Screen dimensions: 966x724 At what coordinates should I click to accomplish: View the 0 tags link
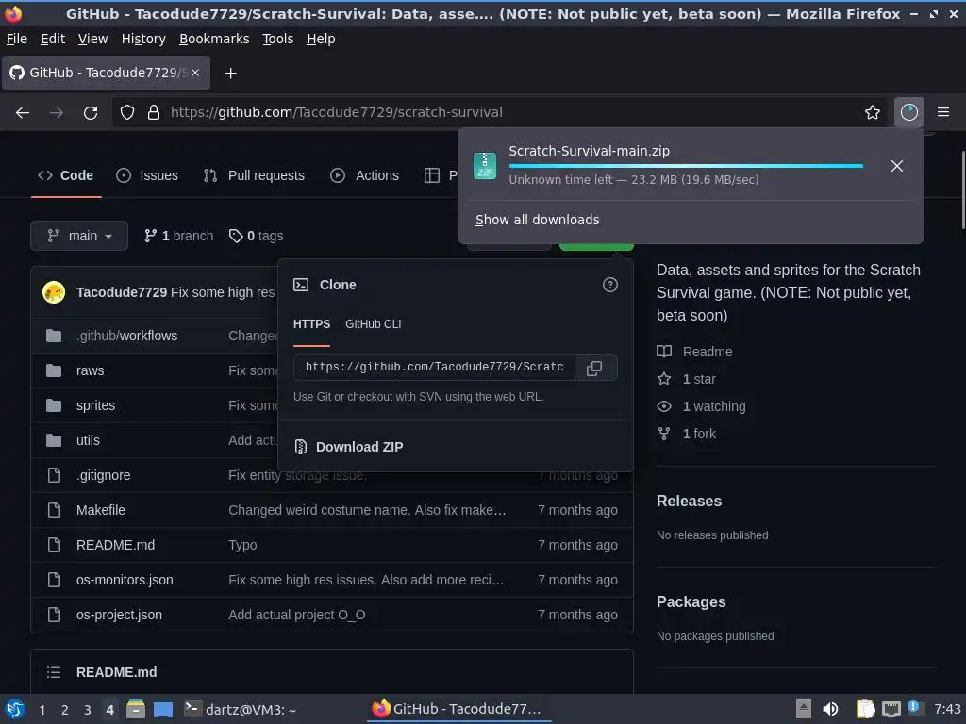pos(256,236)
